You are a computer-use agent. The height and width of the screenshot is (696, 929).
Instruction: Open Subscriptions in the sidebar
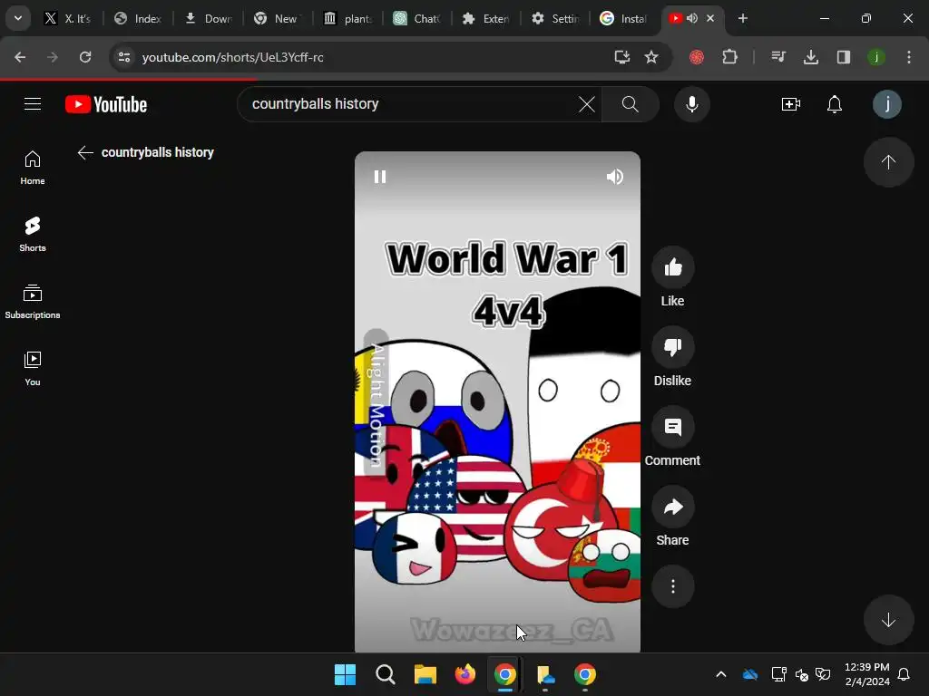coord(33,302)
